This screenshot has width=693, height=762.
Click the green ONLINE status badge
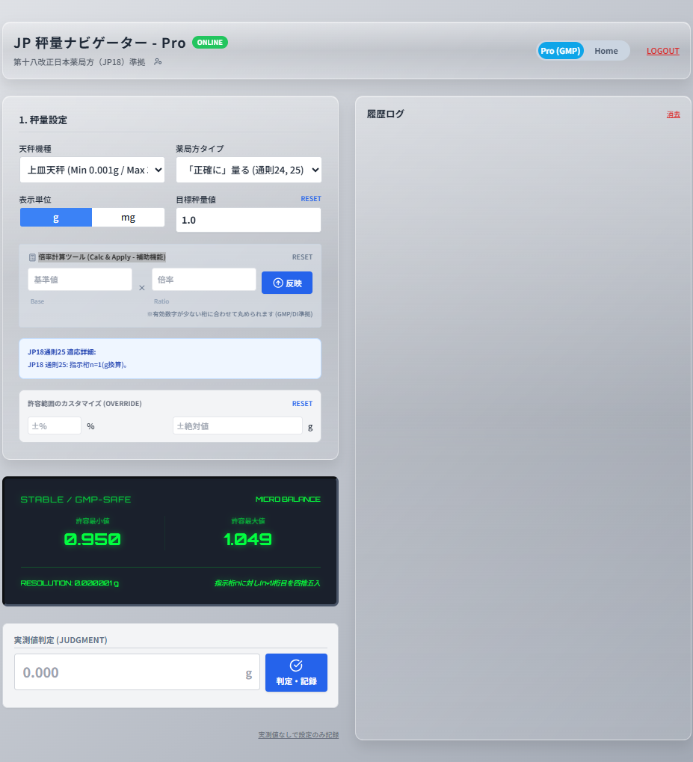(x=210, y=43)
